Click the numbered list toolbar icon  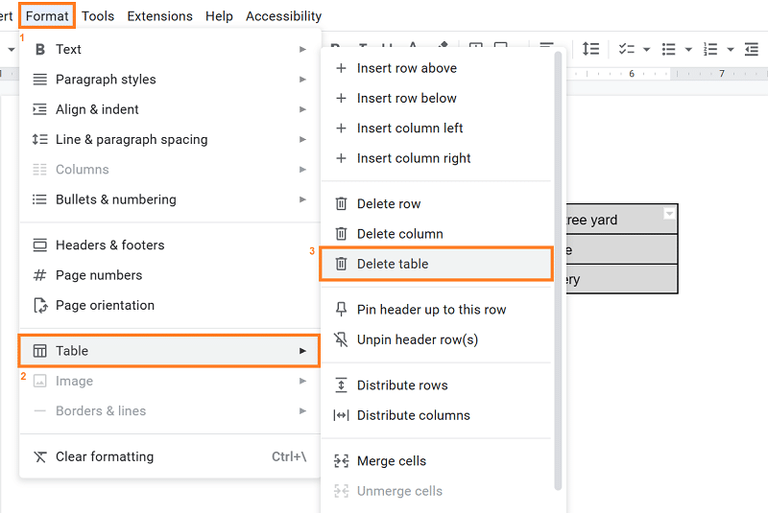710,49
